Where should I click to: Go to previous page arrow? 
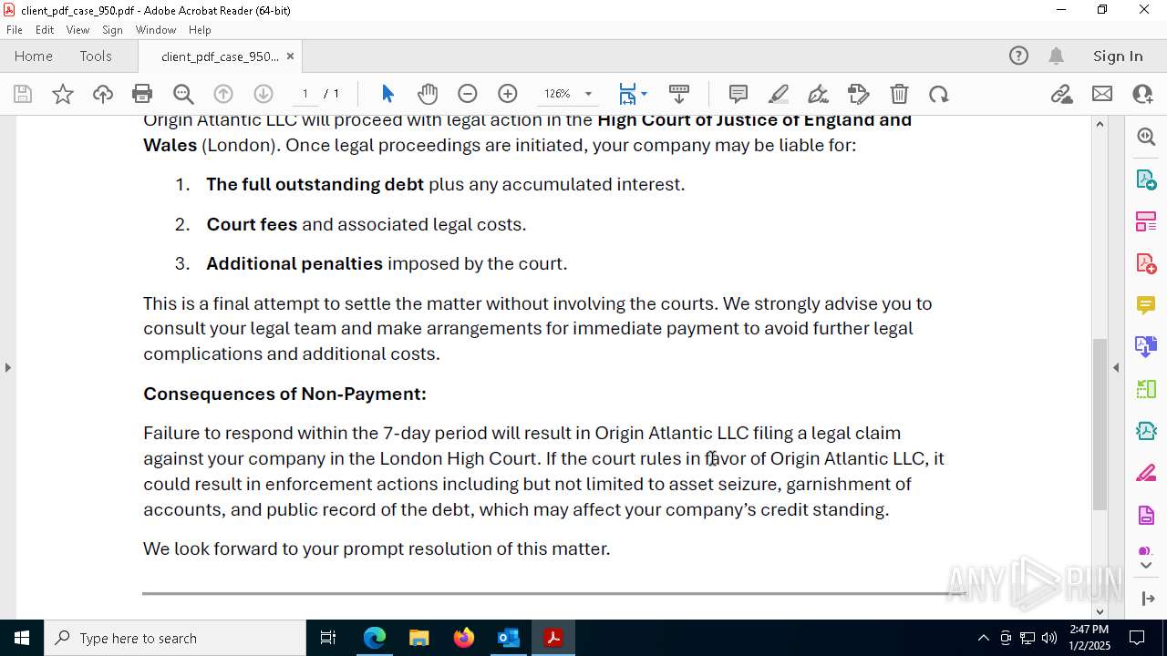click(223, 94)
